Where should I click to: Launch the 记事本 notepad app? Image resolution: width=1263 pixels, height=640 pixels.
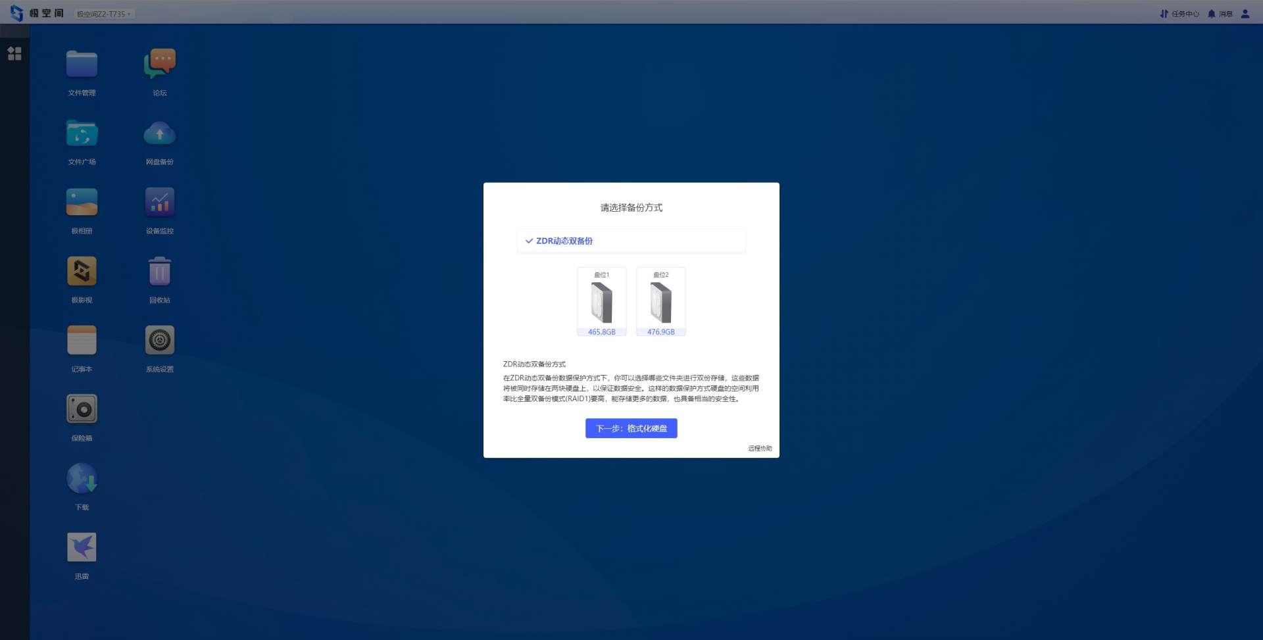coord(82,341)
